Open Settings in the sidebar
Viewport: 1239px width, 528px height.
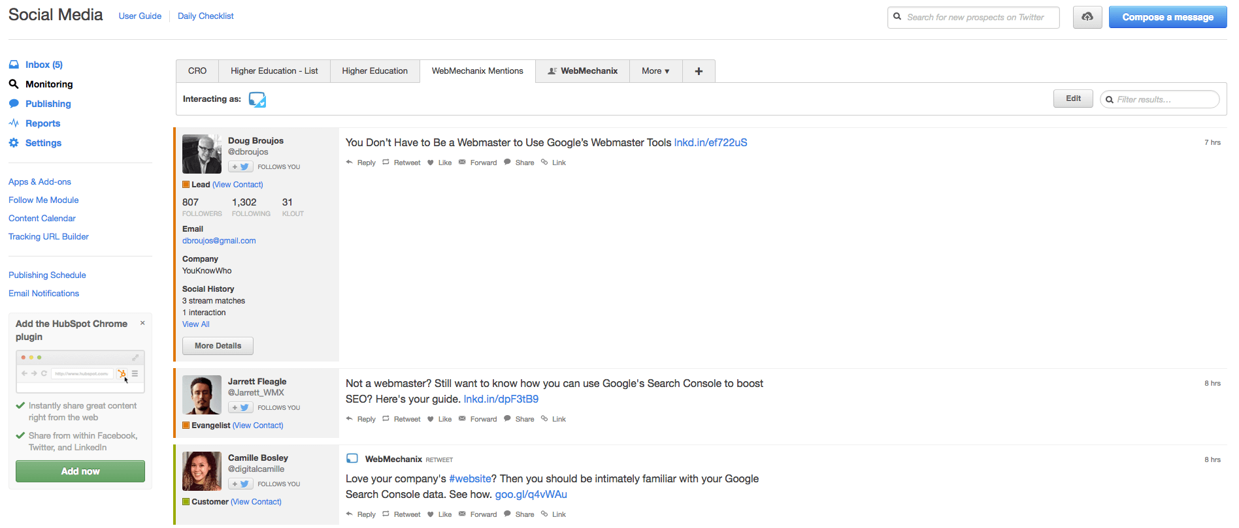[43, 143]
